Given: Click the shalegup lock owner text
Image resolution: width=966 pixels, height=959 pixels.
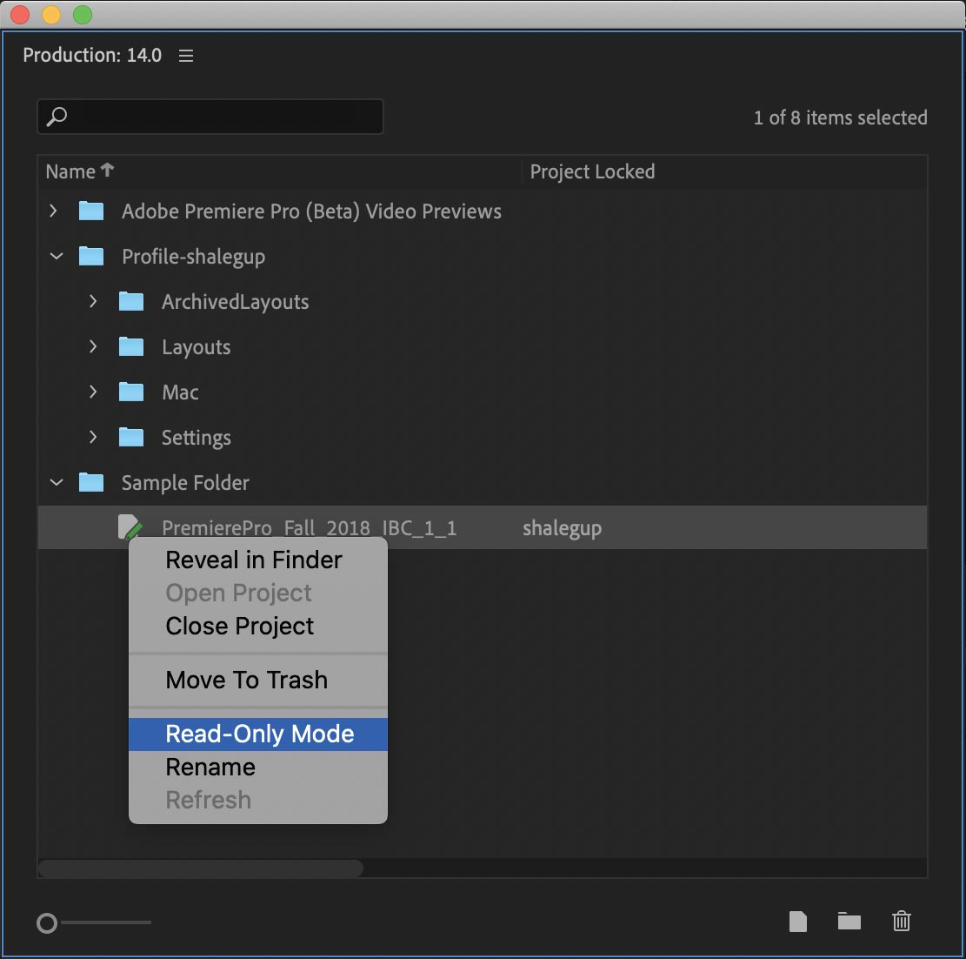Looking at the screenshot, I should click(562, 528).
